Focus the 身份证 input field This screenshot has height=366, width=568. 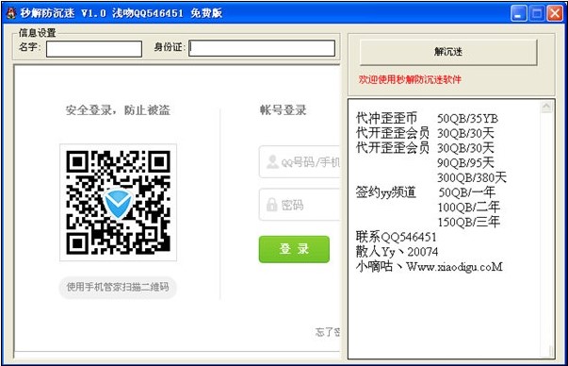click(x=262, y=48)
